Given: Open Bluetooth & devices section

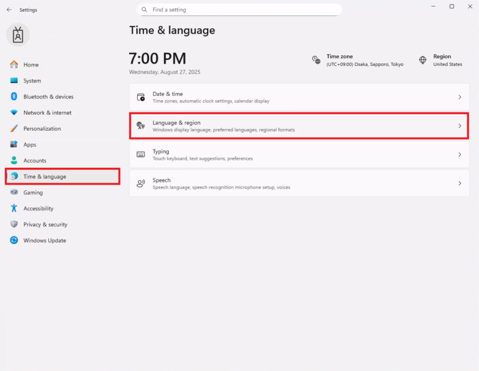Looking at the screenshot, I should 63,97.
